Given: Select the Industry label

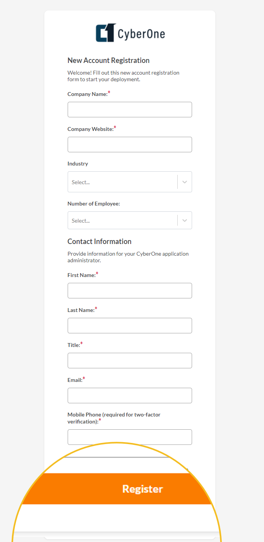Looking at the screenshot, I should tap(78, 164).
